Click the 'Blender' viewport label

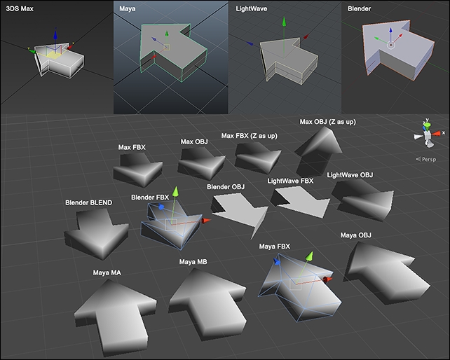point(360,8)
